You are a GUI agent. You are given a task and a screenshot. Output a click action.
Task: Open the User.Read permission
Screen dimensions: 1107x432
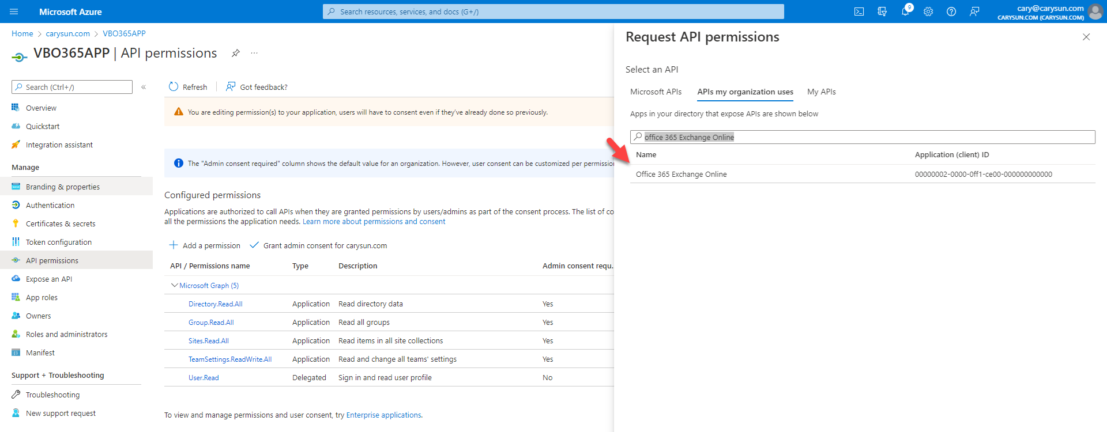[204, 377]
